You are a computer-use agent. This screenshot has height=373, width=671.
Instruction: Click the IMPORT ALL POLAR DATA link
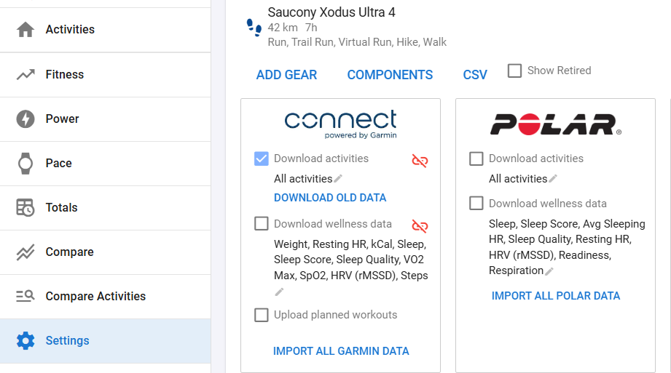pyautogui.click(x=556, y=296)
